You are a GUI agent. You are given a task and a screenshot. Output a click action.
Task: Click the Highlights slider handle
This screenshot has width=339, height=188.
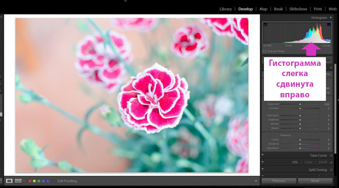[300, 115]
